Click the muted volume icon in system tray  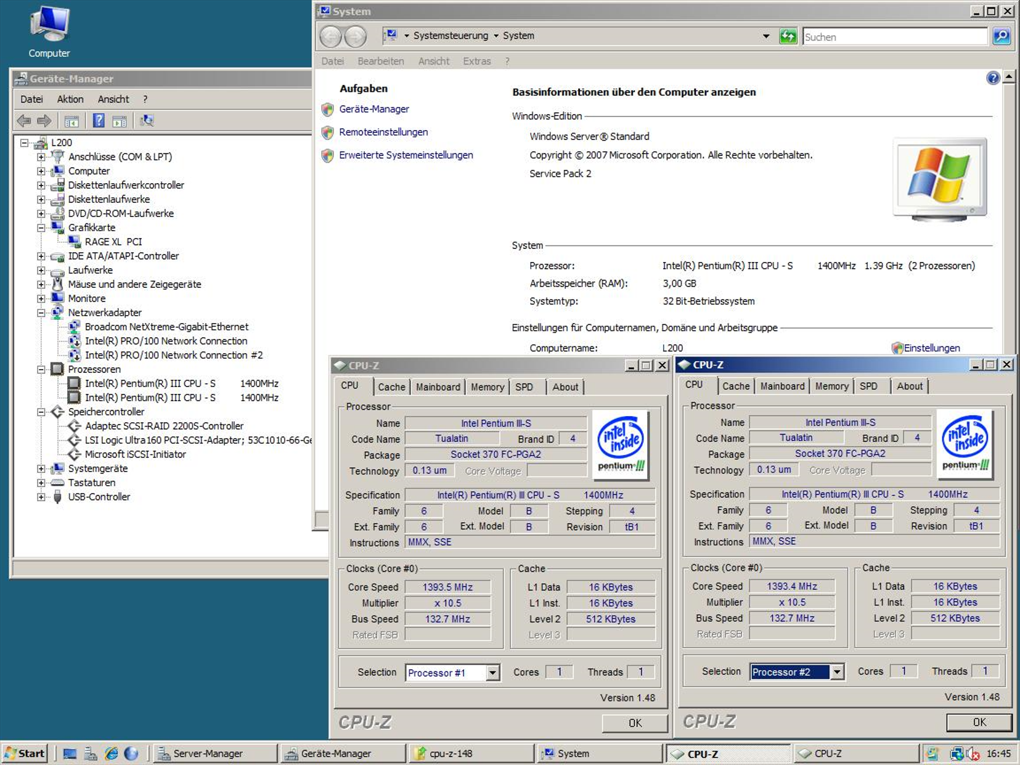[973, 753]
